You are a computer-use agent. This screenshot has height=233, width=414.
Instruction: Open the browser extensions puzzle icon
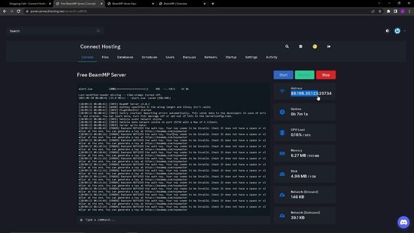[x=388, y=12]
